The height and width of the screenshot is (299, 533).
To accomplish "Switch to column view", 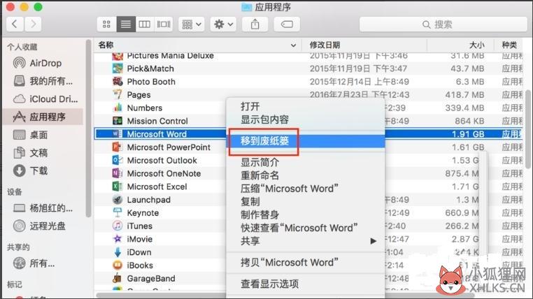I will (x=145, y=24).
